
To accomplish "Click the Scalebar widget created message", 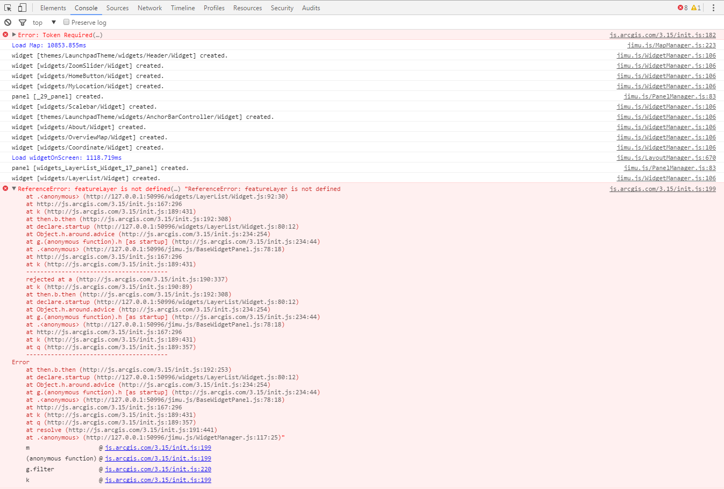I will click(84, 107).
